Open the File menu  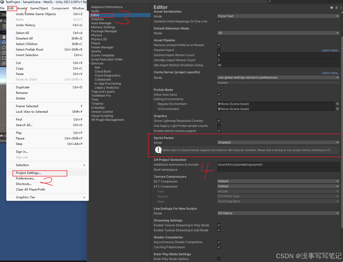2,8
